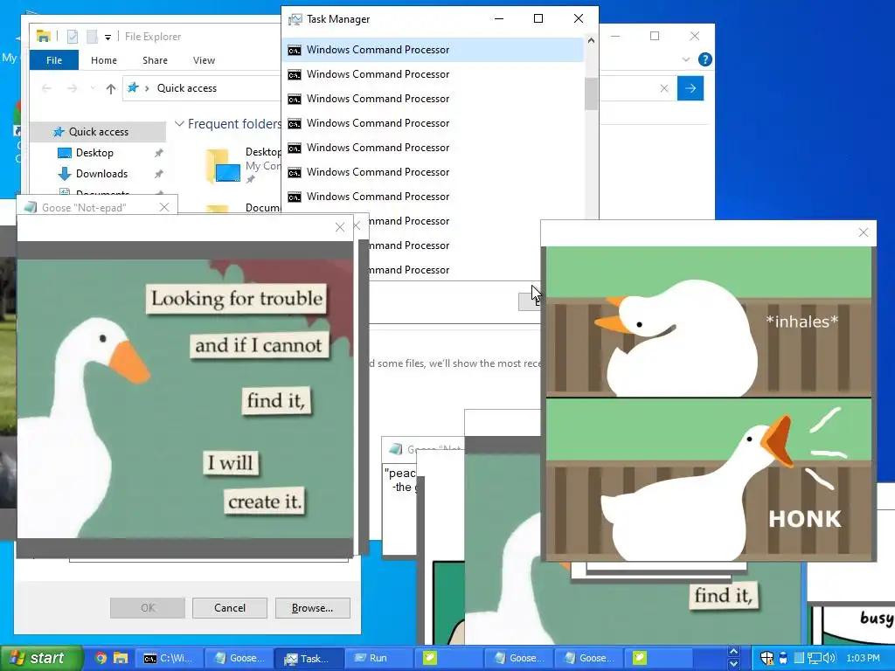The image size is (895, 671).
Task: Clear the File Explorer search box
Action: (664, 88)
